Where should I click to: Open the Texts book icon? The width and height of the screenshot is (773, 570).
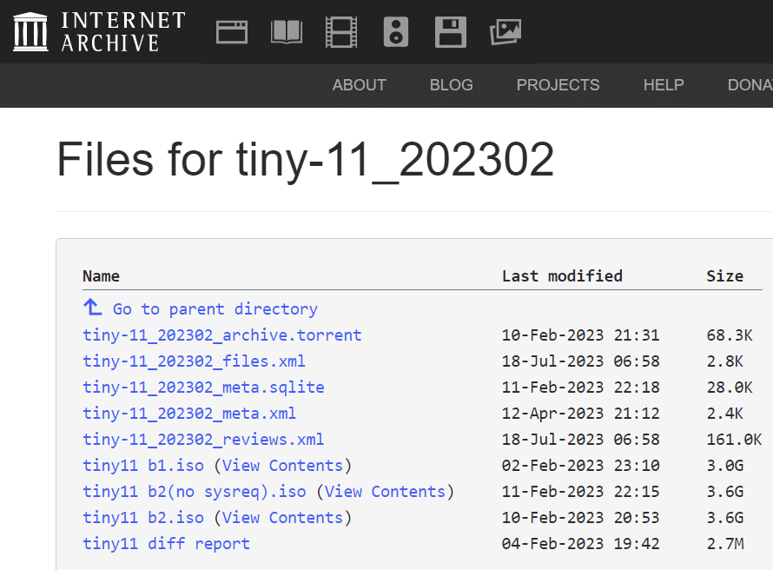tap(287, 32)
